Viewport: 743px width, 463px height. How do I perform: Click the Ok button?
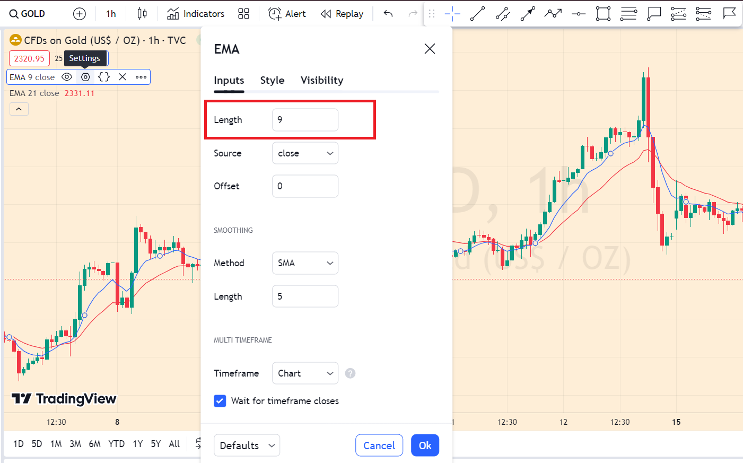[425, 445]
